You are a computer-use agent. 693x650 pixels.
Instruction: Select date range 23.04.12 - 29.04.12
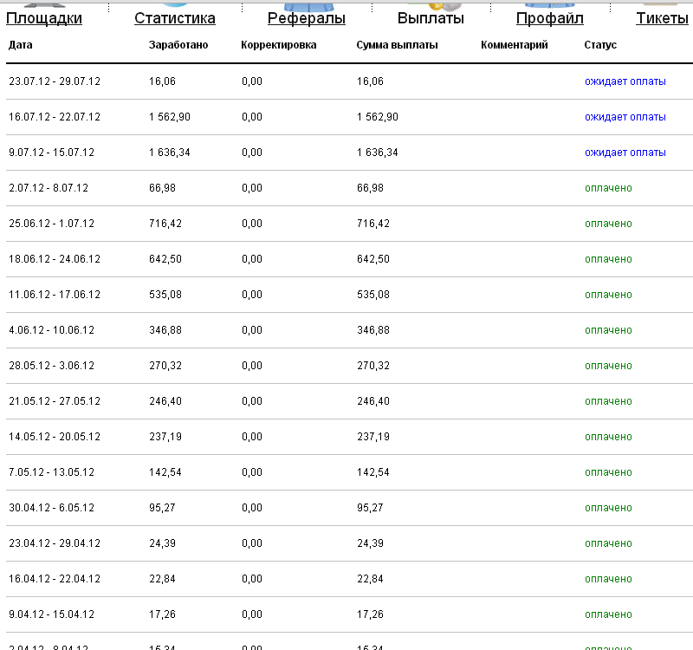tap(55, 543)
